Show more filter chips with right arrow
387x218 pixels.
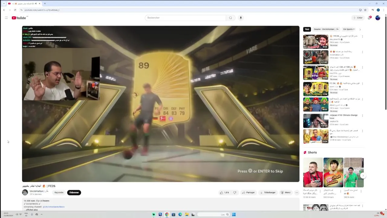(x=360, y=29)
